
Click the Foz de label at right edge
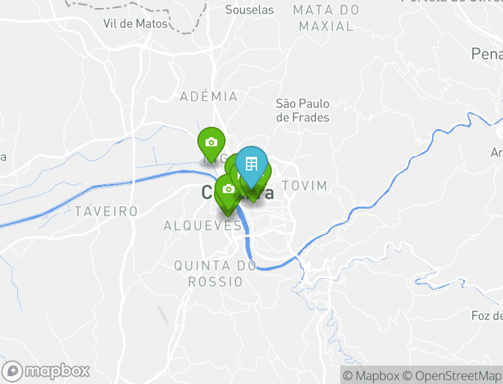click(x=487, y=316)
